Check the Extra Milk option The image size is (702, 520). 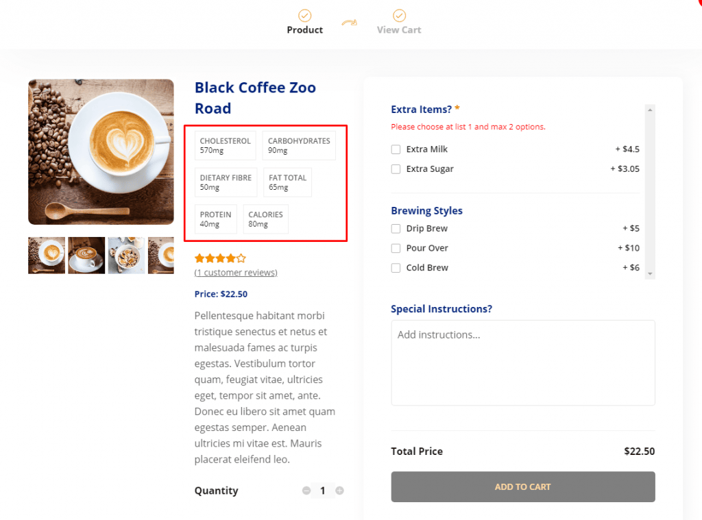(396, 149)
